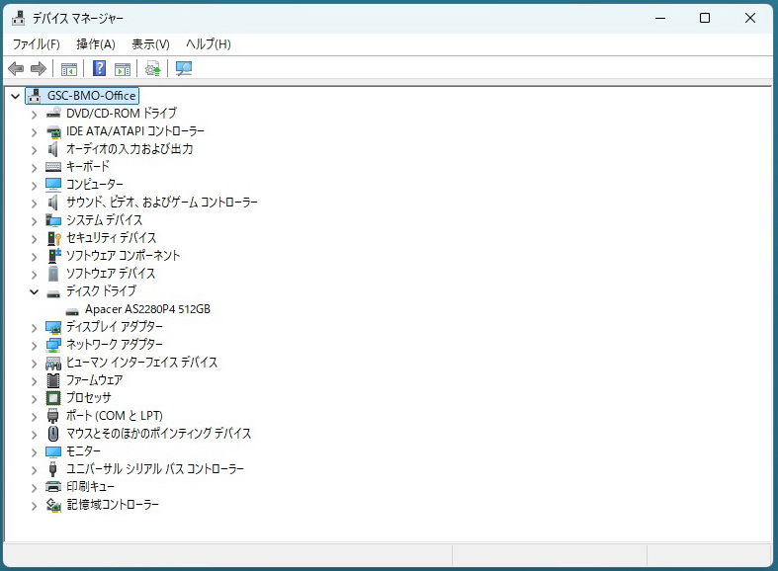
Task: Collapse the GSC-BMO-Office root node
Action: 14,96
